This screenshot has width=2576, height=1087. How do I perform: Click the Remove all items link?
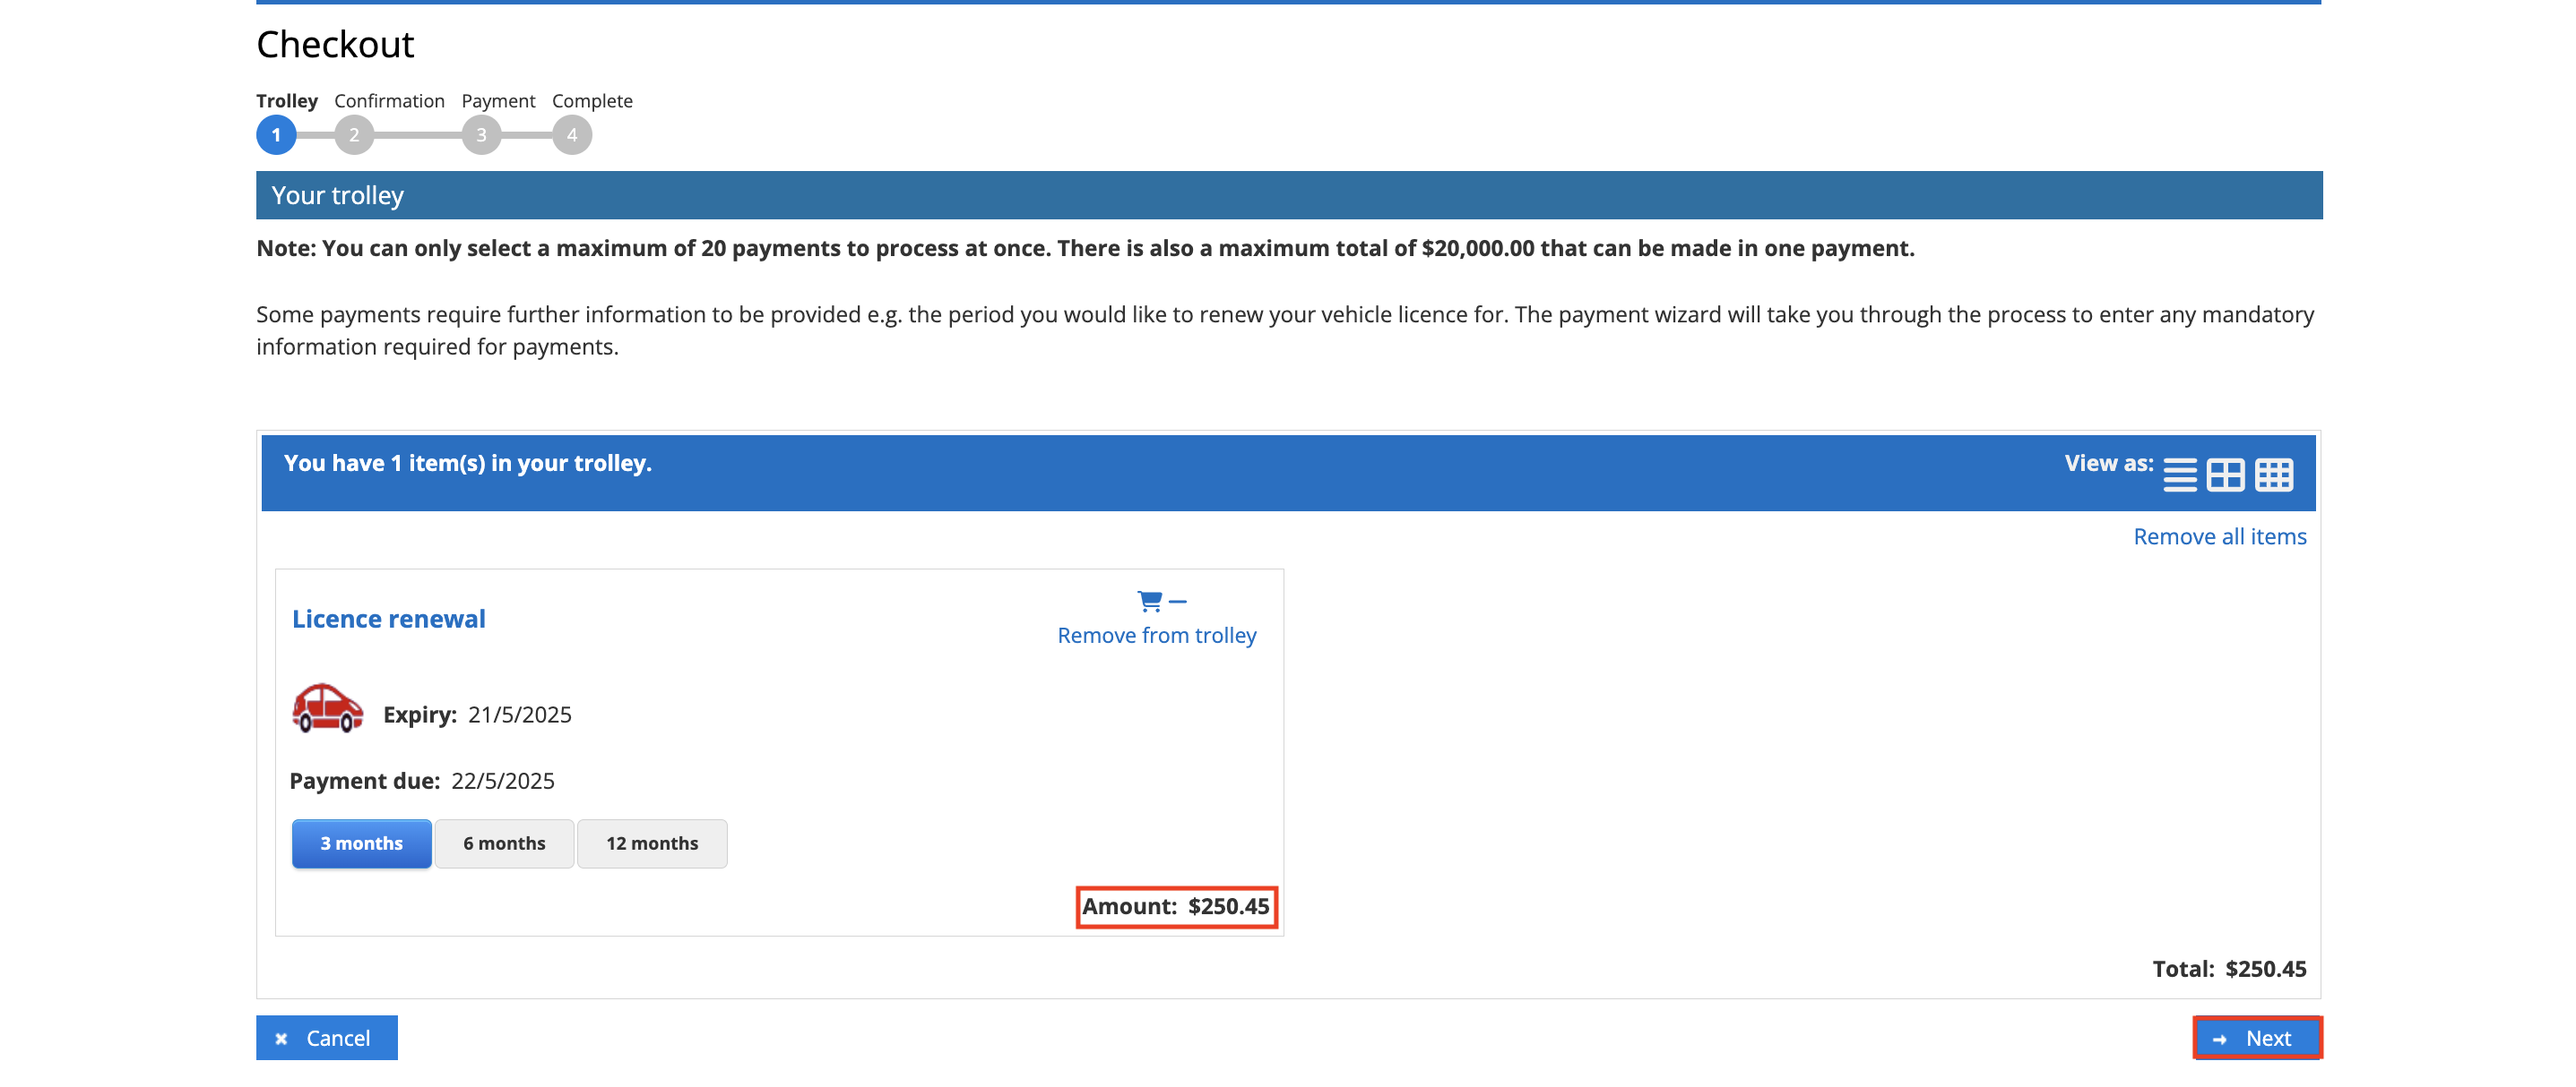(2219, 536)
